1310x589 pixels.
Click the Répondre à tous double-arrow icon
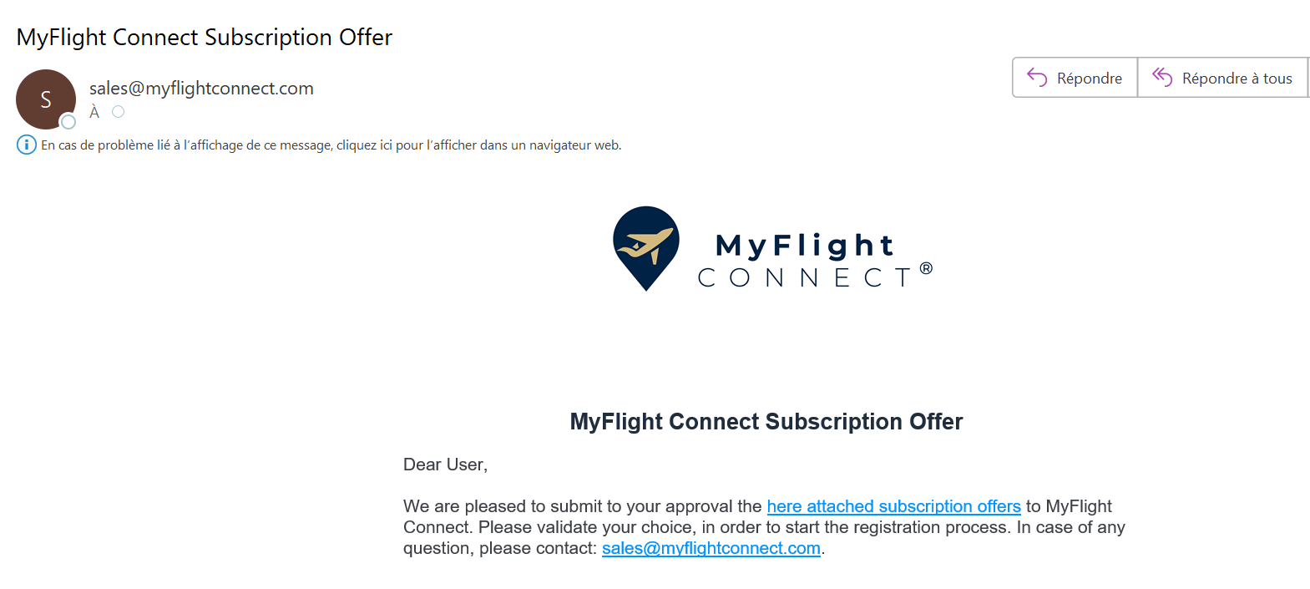pyautogui.click(x=1162, y=78)
